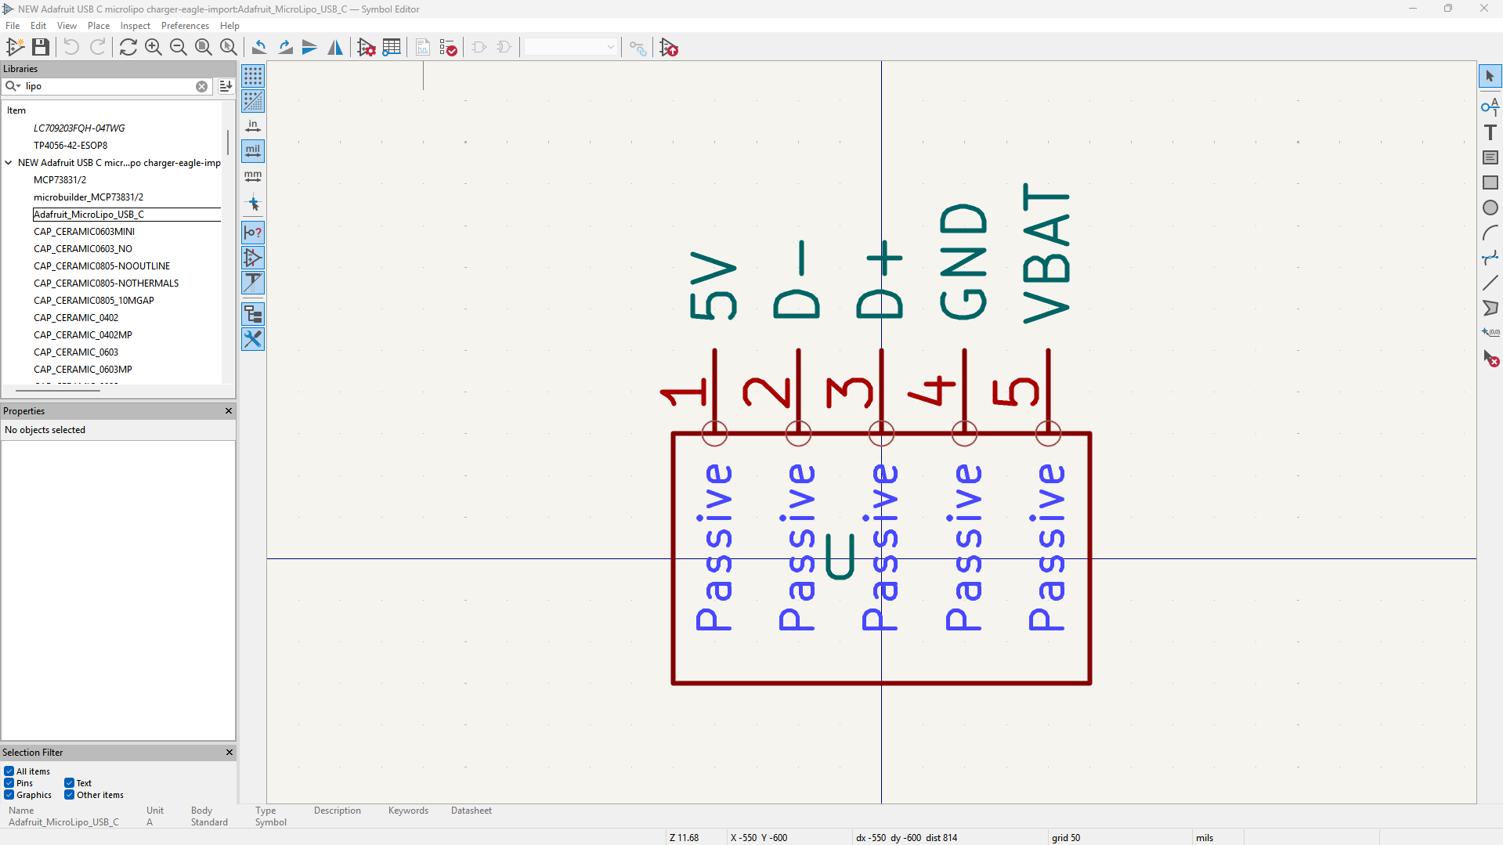The image size is (1503, 845).
Task: Click Zoom to Selection icon
Action: tap(229, 47)
